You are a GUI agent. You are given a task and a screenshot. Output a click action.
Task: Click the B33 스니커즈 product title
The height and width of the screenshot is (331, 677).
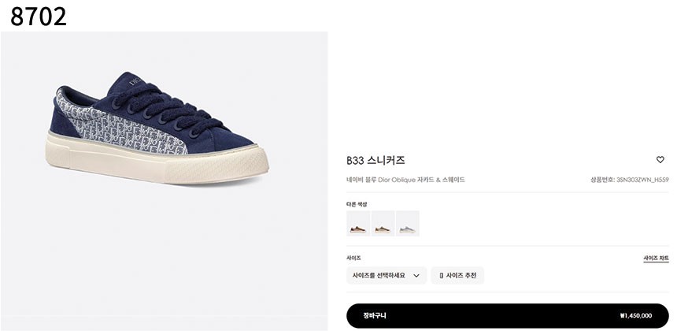pyautogui.click(x=375, y=161)
